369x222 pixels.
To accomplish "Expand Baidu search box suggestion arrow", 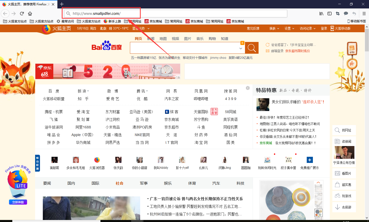I will (x=241, y=48).
